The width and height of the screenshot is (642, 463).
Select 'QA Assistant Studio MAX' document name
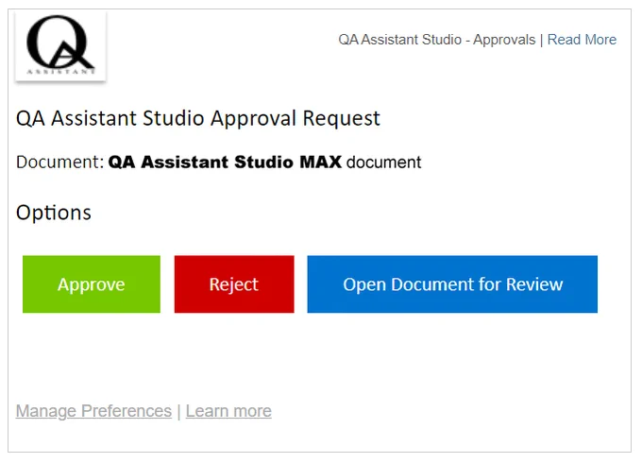coord(225,162)
